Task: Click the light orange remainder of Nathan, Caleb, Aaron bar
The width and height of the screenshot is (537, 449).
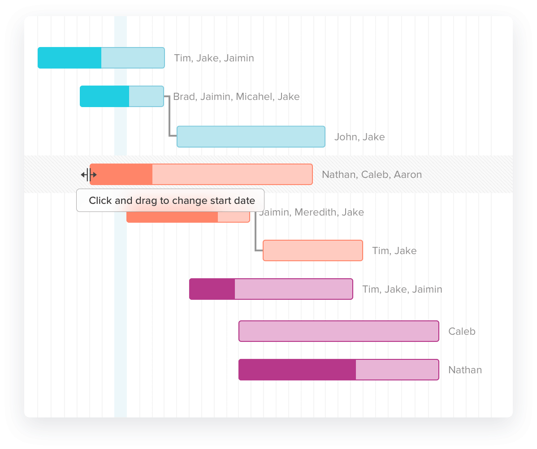Action: coord(232,174)
